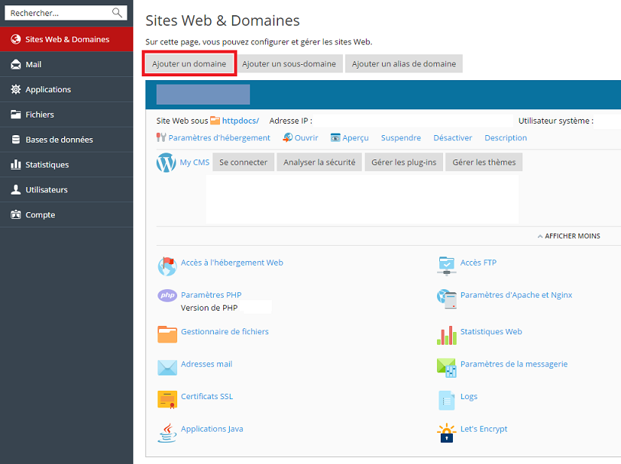Open the Mail menu item
This screenshot has width=621, height=464.
coord(66,64)
